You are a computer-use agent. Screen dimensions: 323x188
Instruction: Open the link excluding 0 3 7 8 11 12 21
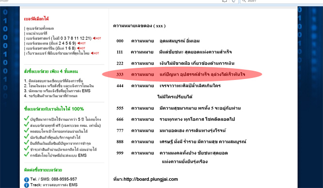[59, 38]
